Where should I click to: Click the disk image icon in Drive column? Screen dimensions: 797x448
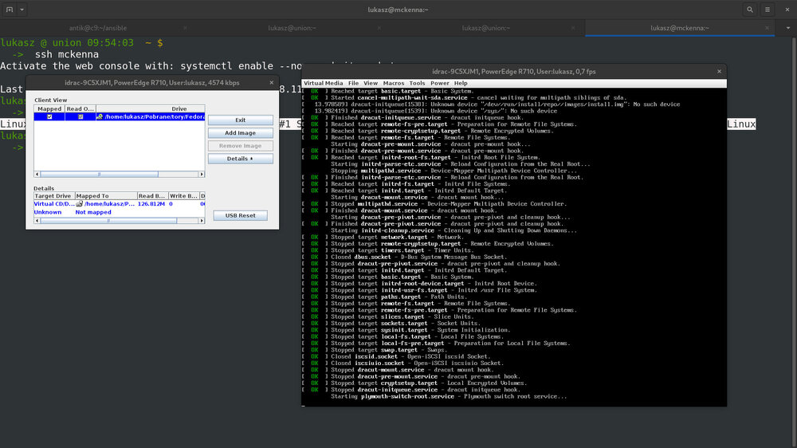click(100, 116)
